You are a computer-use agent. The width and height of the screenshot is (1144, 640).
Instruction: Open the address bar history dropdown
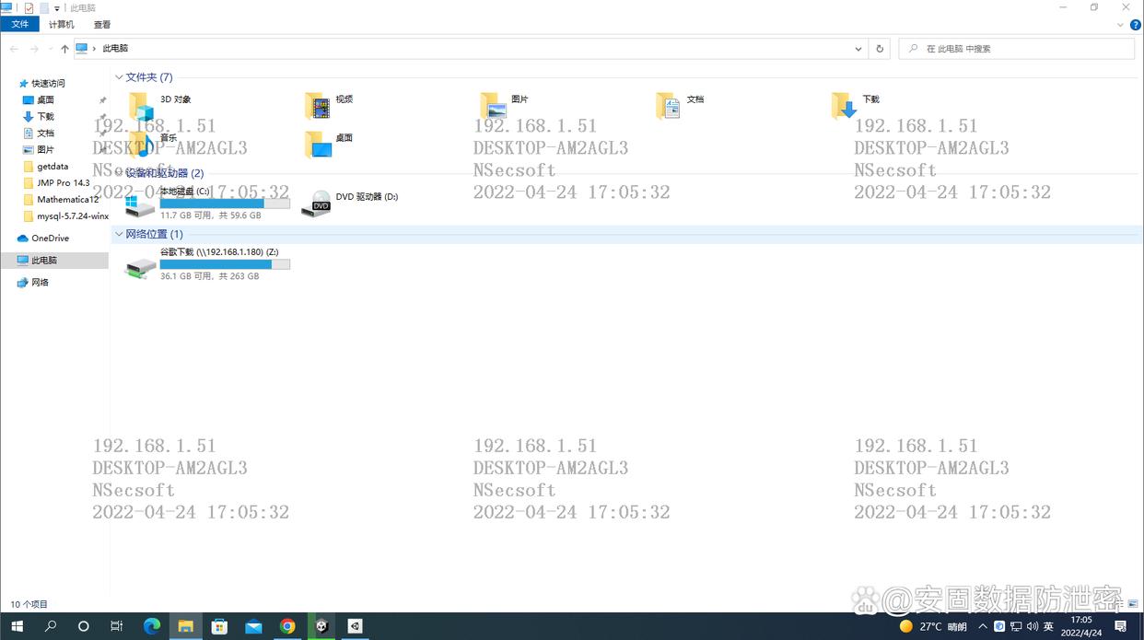click(858, 49)
